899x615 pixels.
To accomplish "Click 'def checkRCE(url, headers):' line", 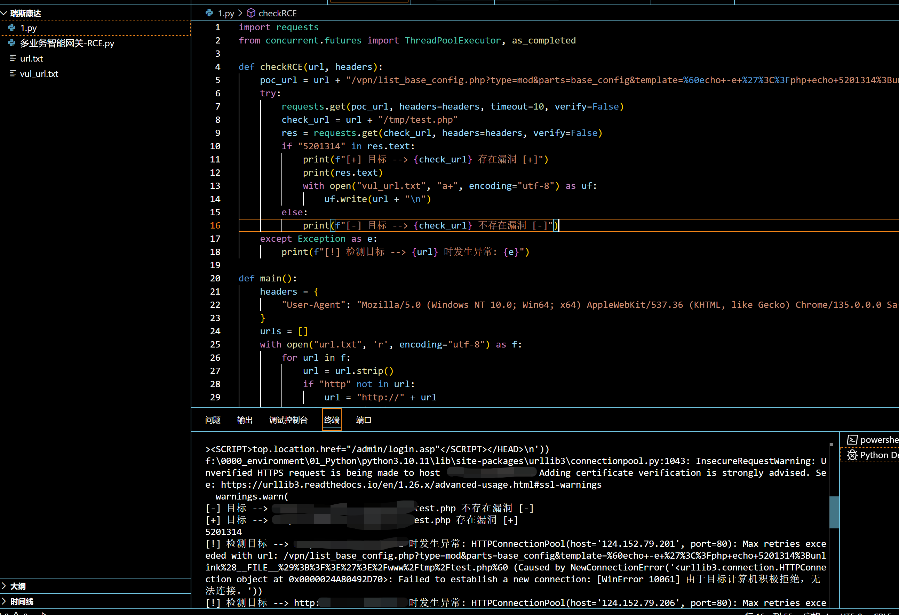I will pos(311,67).
